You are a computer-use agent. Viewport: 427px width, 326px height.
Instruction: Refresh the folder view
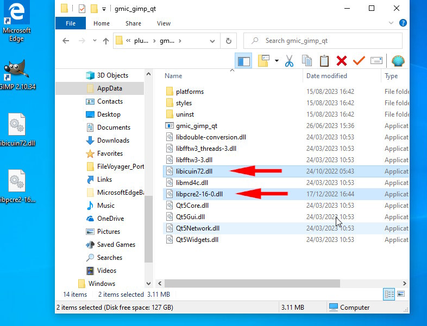click(x=229, y=41)
